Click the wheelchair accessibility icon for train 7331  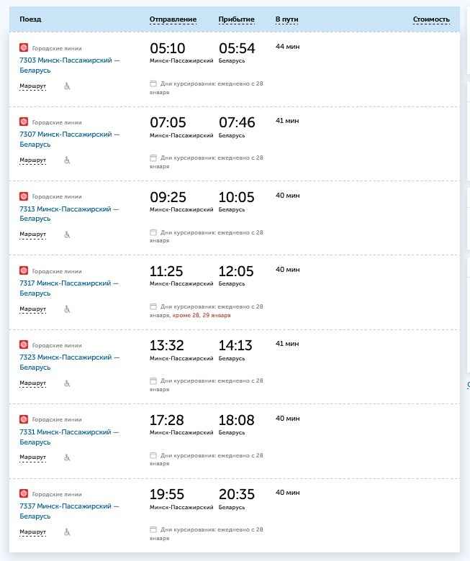67,457
